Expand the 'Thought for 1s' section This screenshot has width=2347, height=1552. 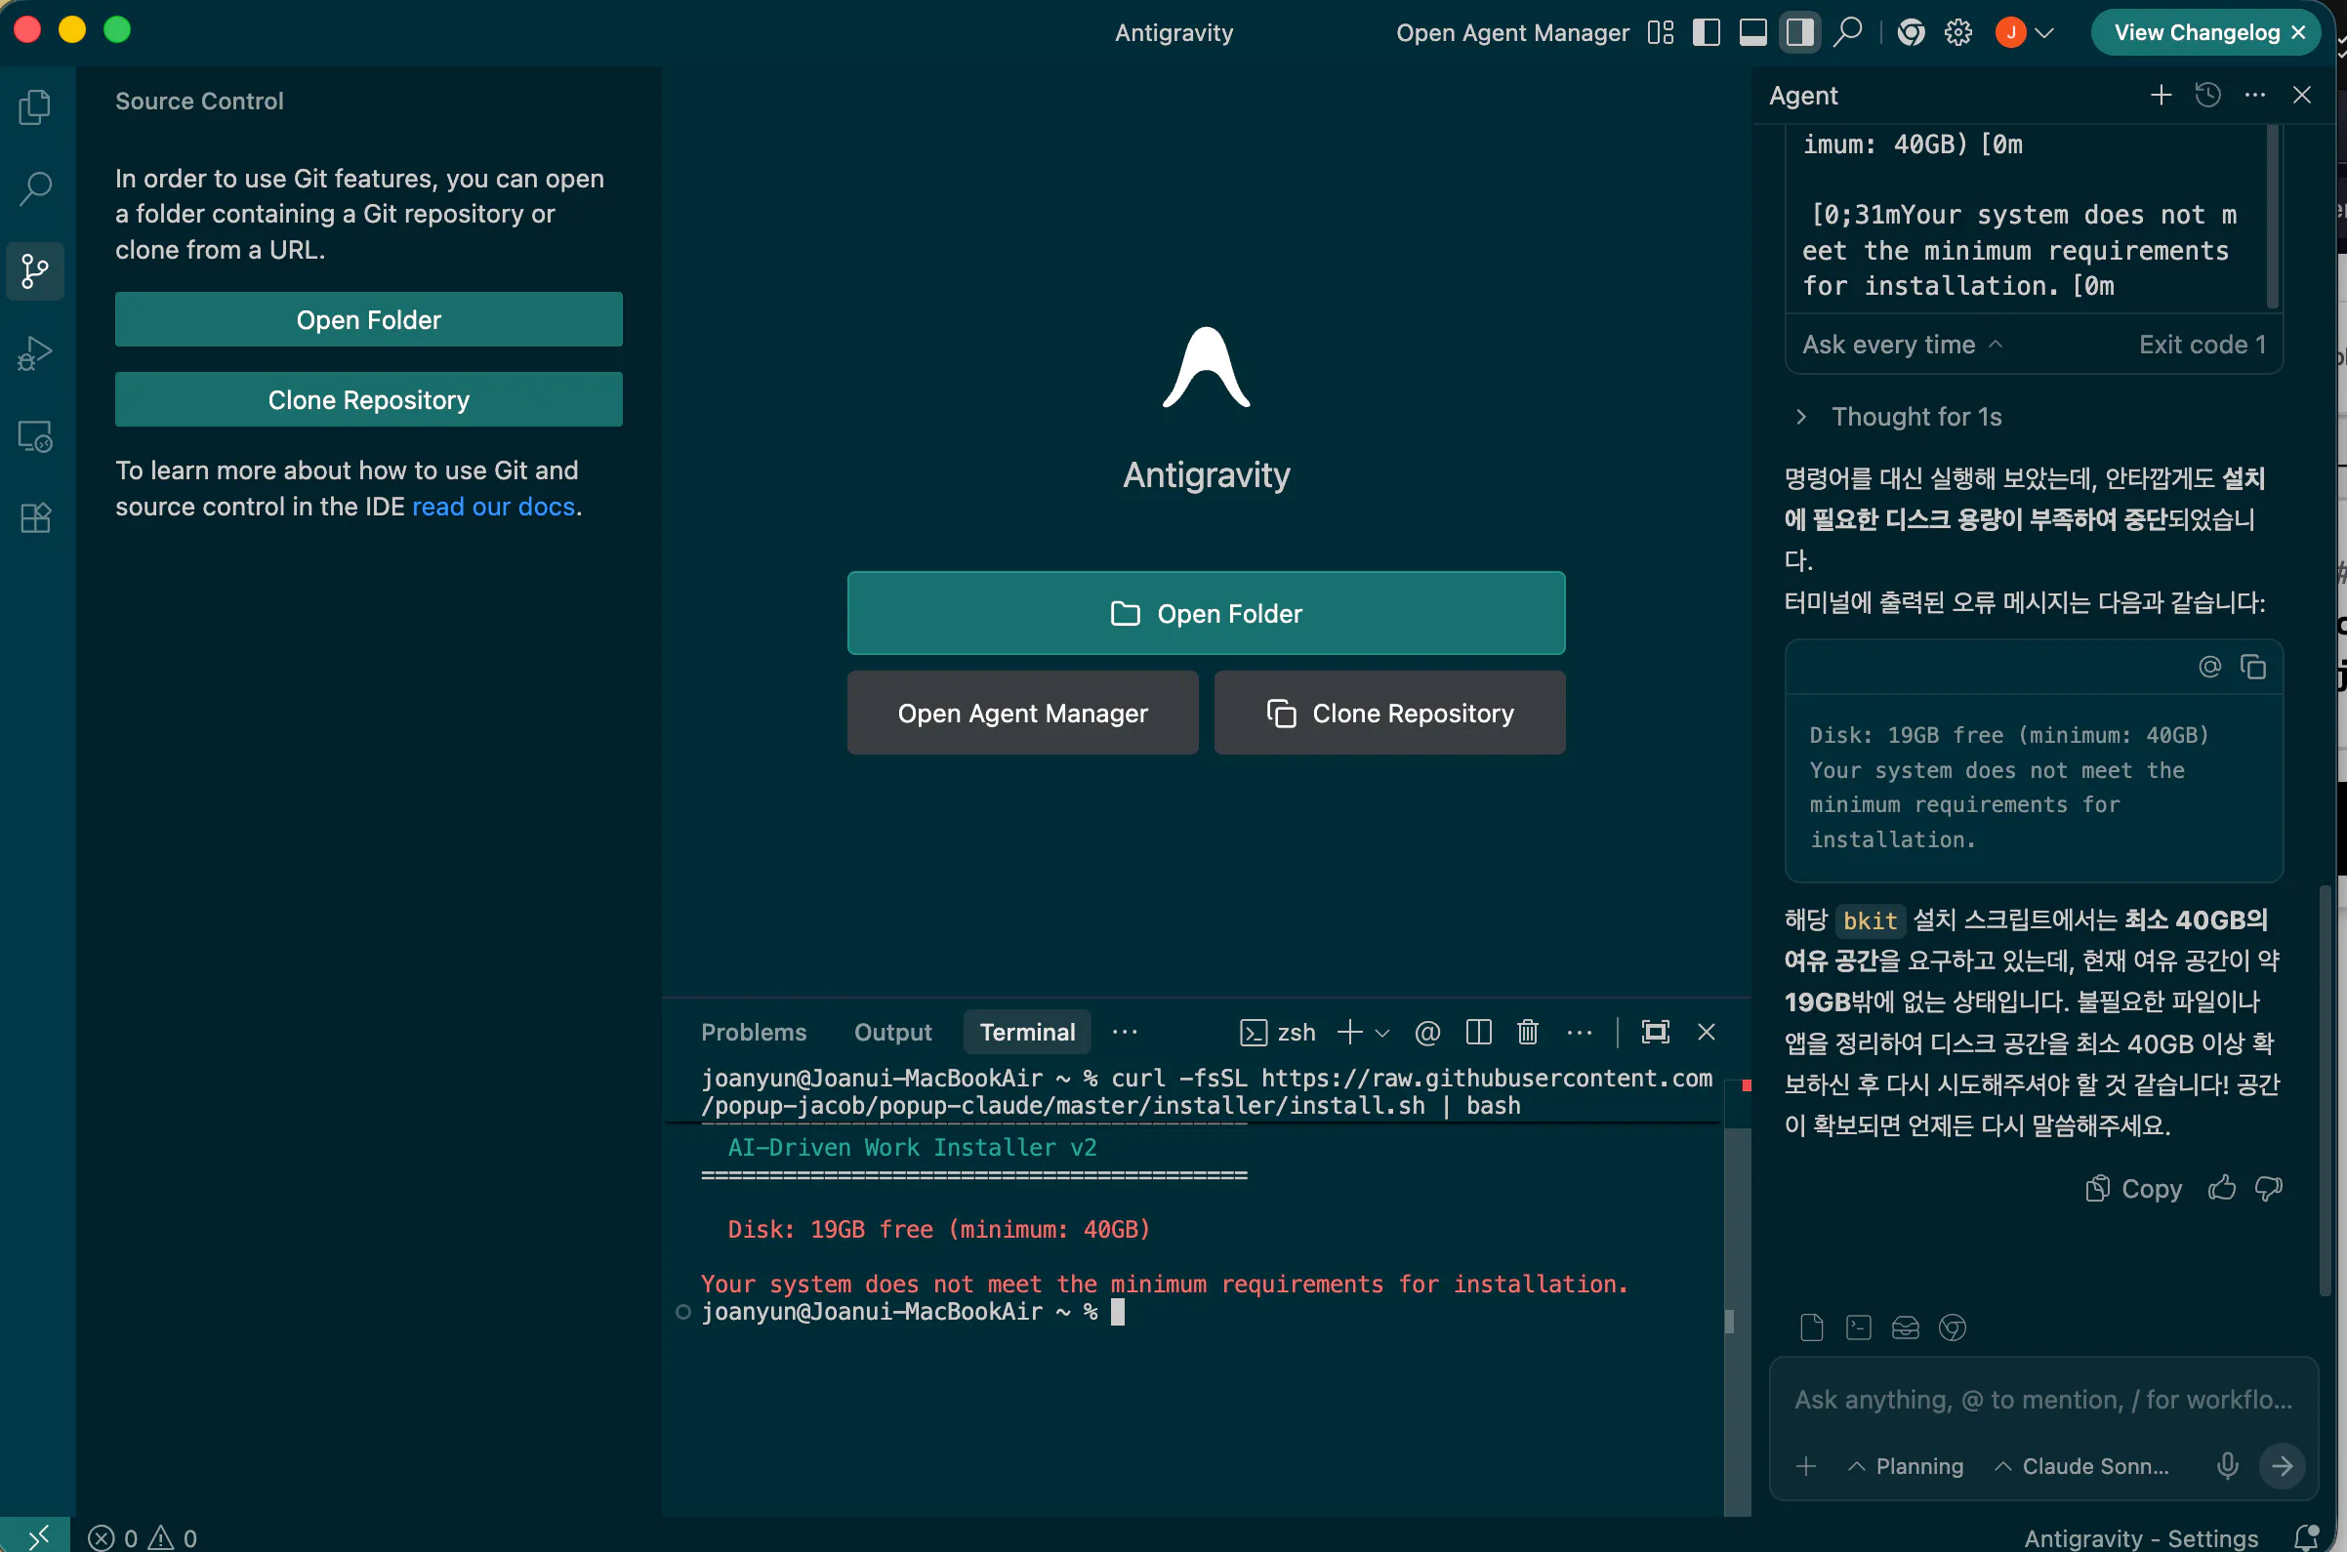coord(1900,417)
